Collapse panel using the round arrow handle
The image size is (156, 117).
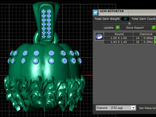[129, 23]
